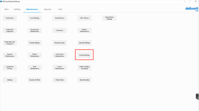Open Order Extras
This screenshot has height=111, width=199.
coord(59,80)
